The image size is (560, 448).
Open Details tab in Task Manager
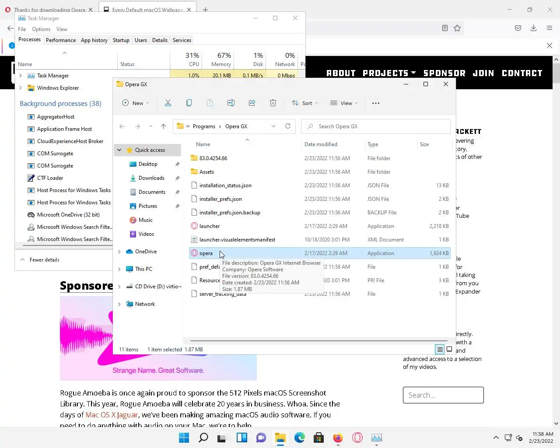(x=160, y=40)
